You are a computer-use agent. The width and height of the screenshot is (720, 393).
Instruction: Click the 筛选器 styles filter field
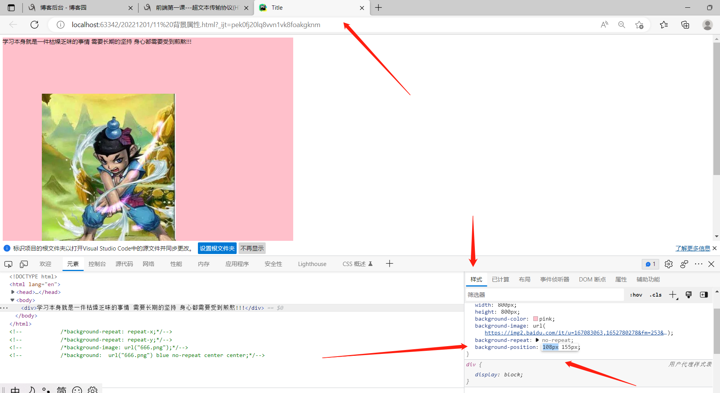coord(545,295)
